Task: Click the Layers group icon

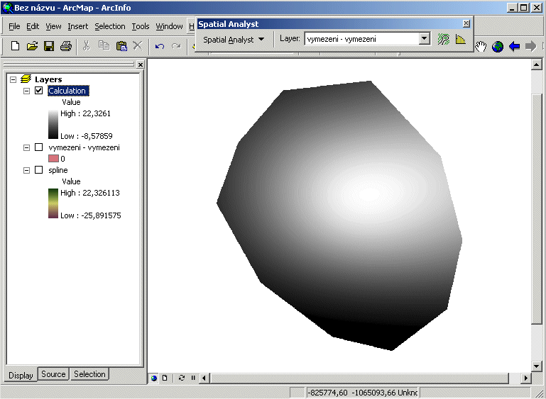Action: pos(26,79)
